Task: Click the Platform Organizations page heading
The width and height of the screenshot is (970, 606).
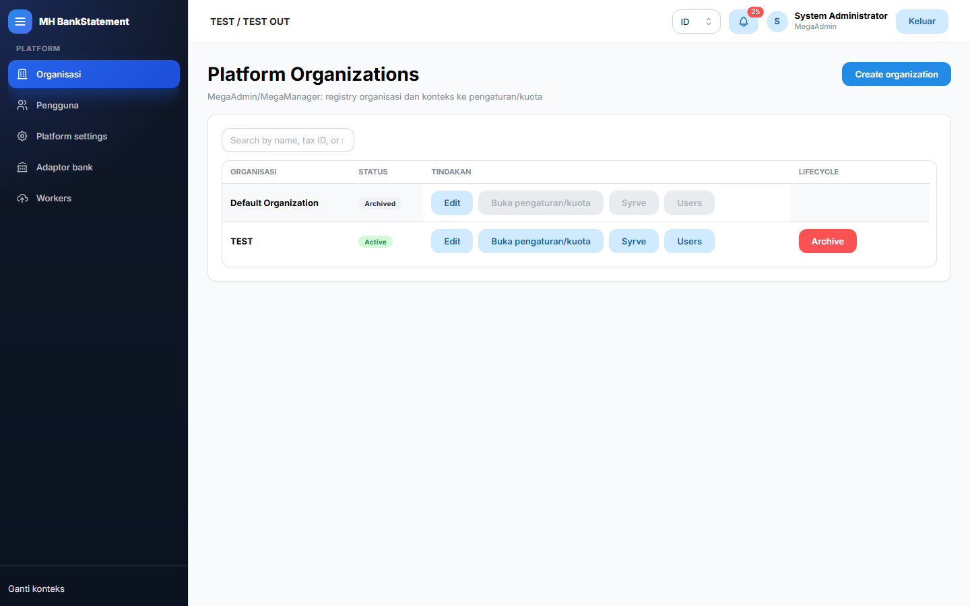Action: tap(313, 74)
